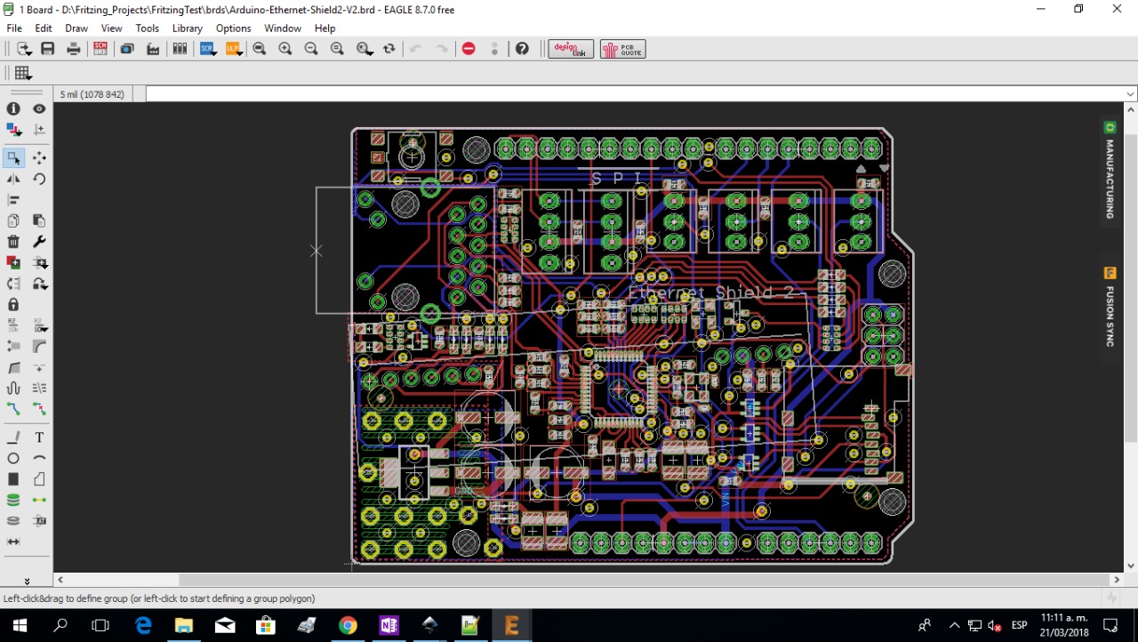Click the Zoom in magnifier

coord(285,49)
